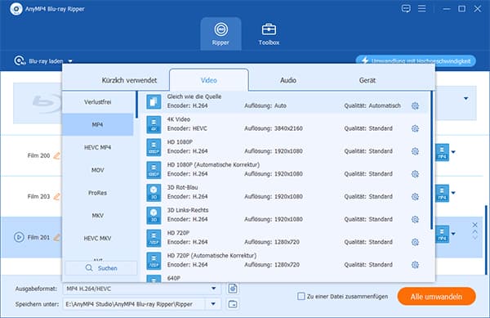Expand the Speichern unter path dropdown arrow
Viewport: 490px width, 318px height.
coord(213,304)
